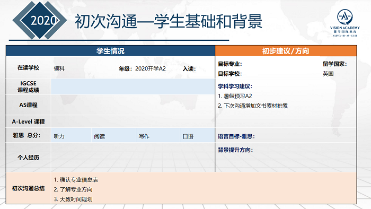Image resolution: width=371 pixels, height=209 pixels.
Task: Click the 2020 diamond badge
Action: pos(40,20)
